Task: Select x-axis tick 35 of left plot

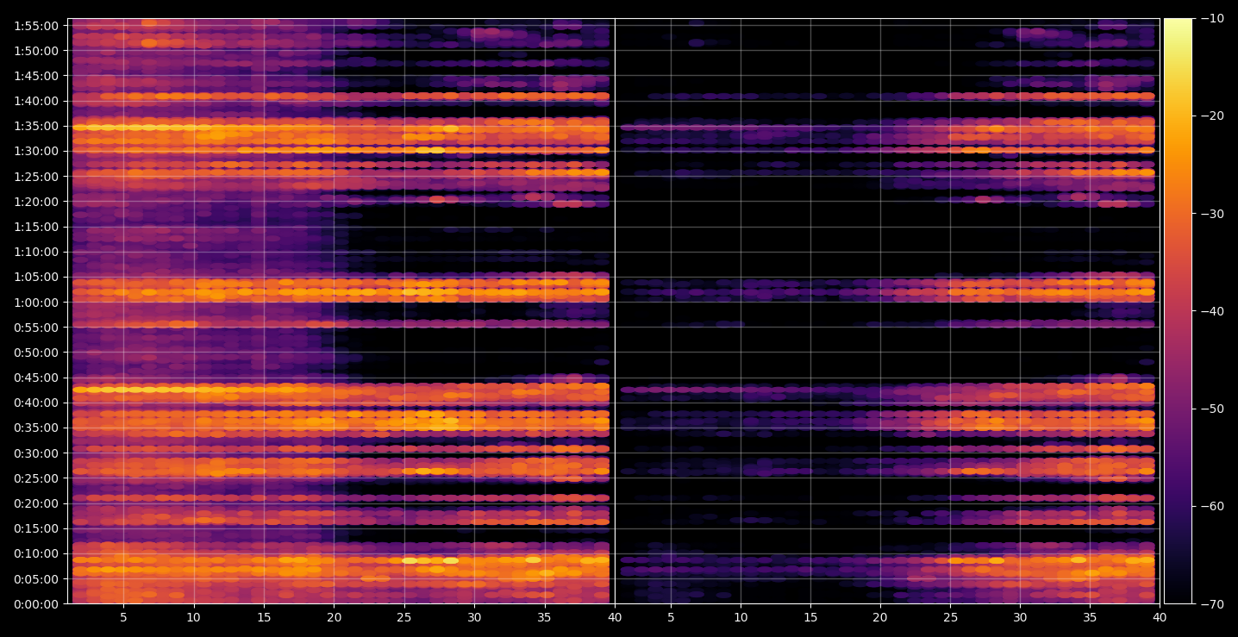Action: pyautogui.click(x=545, y=617)
